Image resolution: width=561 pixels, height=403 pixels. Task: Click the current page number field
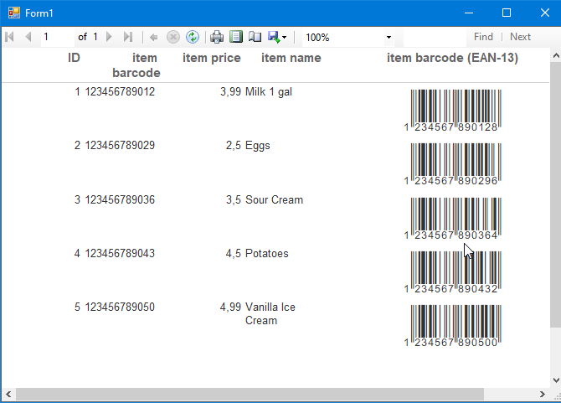[x=58, y=37]
